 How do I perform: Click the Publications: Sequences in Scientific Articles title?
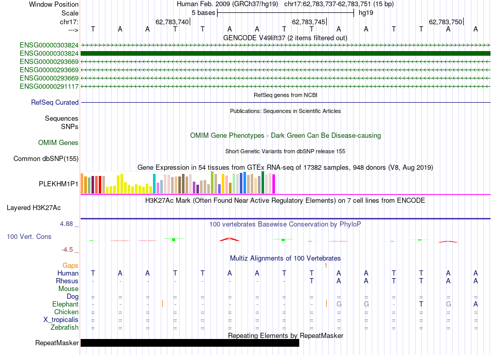[285, 111]
